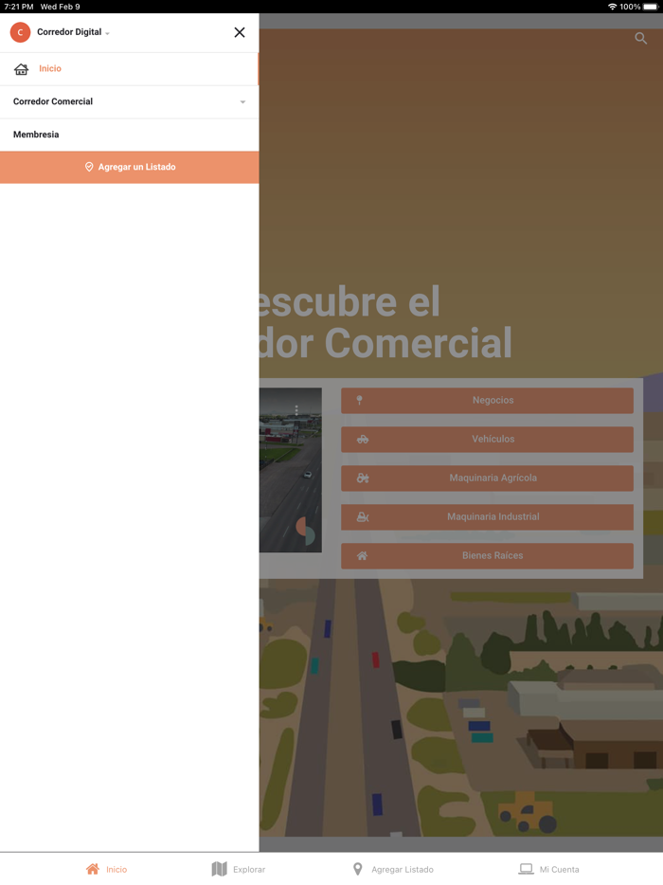Open the aerial road video thumbnail
Viewport: 663px width, 885px height.
pos(291,470)
